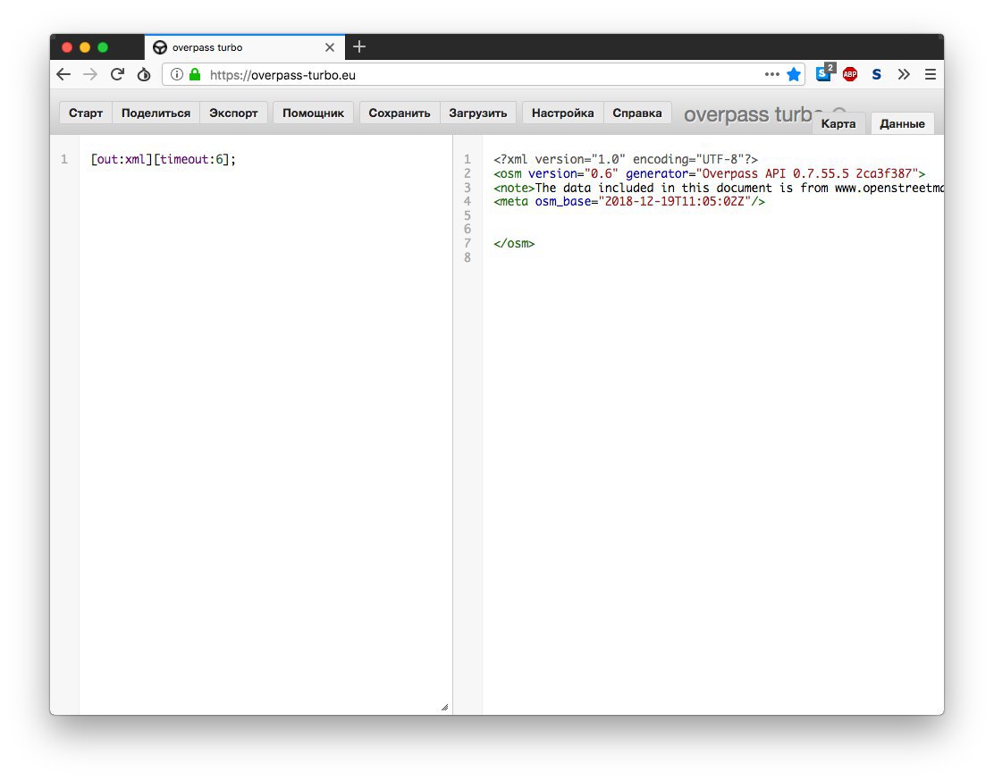Click the Поделиться button
The height and width of the screenshot is (781, 994).
tap(156, 113)
